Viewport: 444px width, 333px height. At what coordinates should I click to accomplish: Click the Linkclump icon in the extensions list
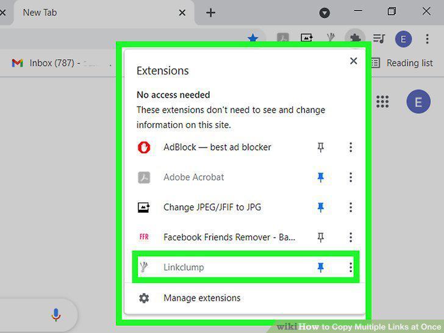[144, 267]
